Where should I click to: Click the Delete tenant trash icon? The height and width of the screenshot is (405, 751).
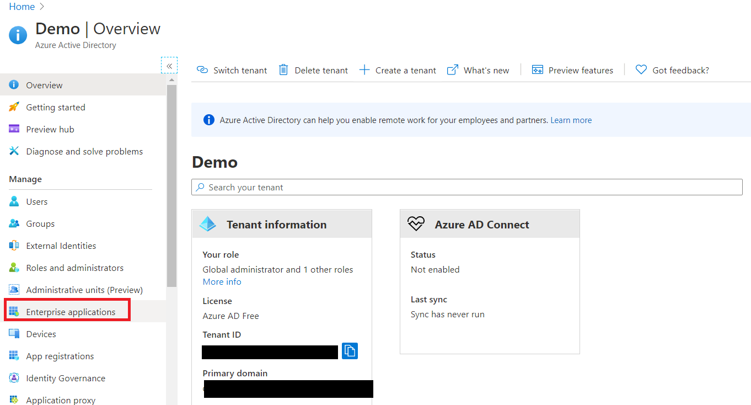click(284, 70)
